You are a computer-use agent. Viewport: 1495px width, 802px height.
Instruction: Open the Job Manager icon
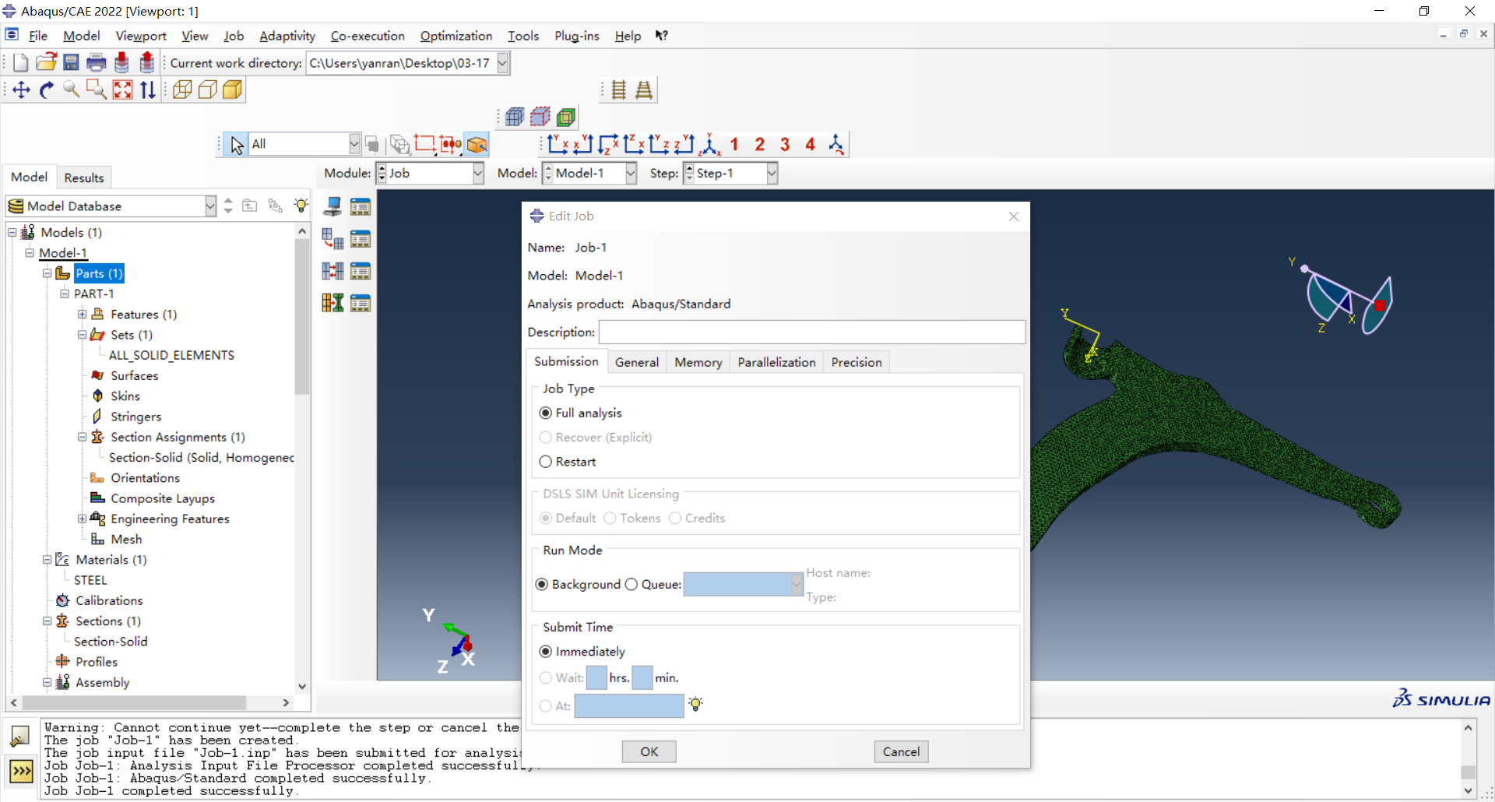tap(360, 206)
